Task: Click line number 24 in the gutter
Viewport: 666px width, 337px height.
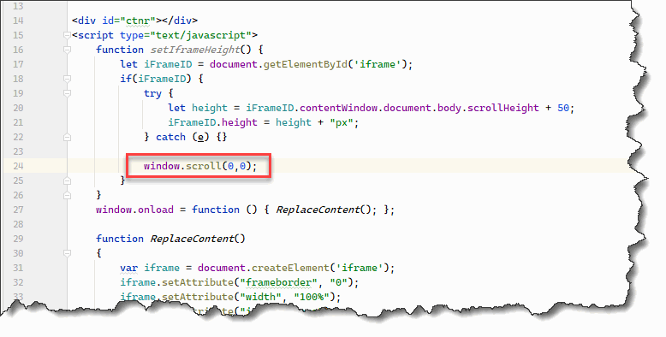Action: click(x=18, y=166)
